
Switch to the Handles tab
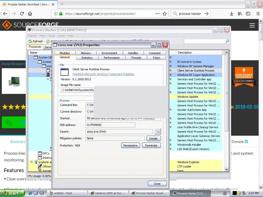pos(133,53)
